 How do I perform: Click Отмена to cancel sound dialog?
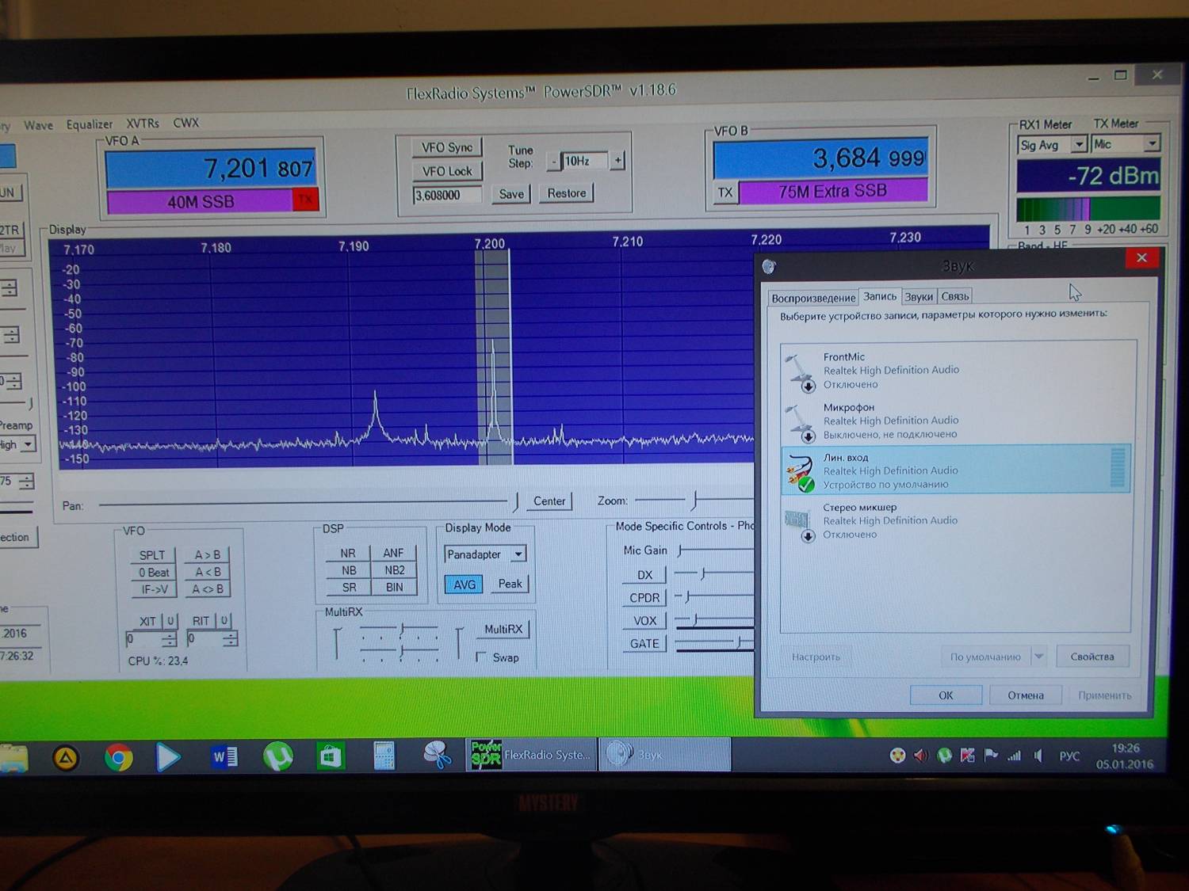coord(1026,695)
